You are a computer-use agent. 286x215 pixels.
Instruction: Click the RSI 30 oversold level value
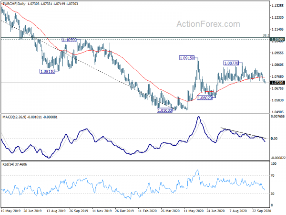point(273,193)
